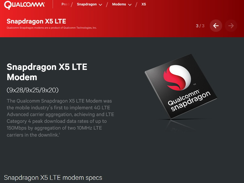Screen dimensions: 244x183
Task: Expand the chevron beside Modems
Action: point(130,5)
